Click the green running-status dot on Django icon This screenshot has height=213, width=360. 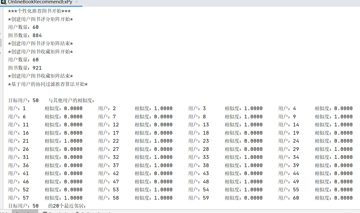[6, 4]
